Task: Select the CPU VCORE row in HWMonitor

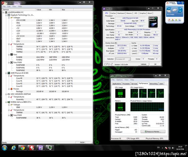Action: (x=47, y=20)
